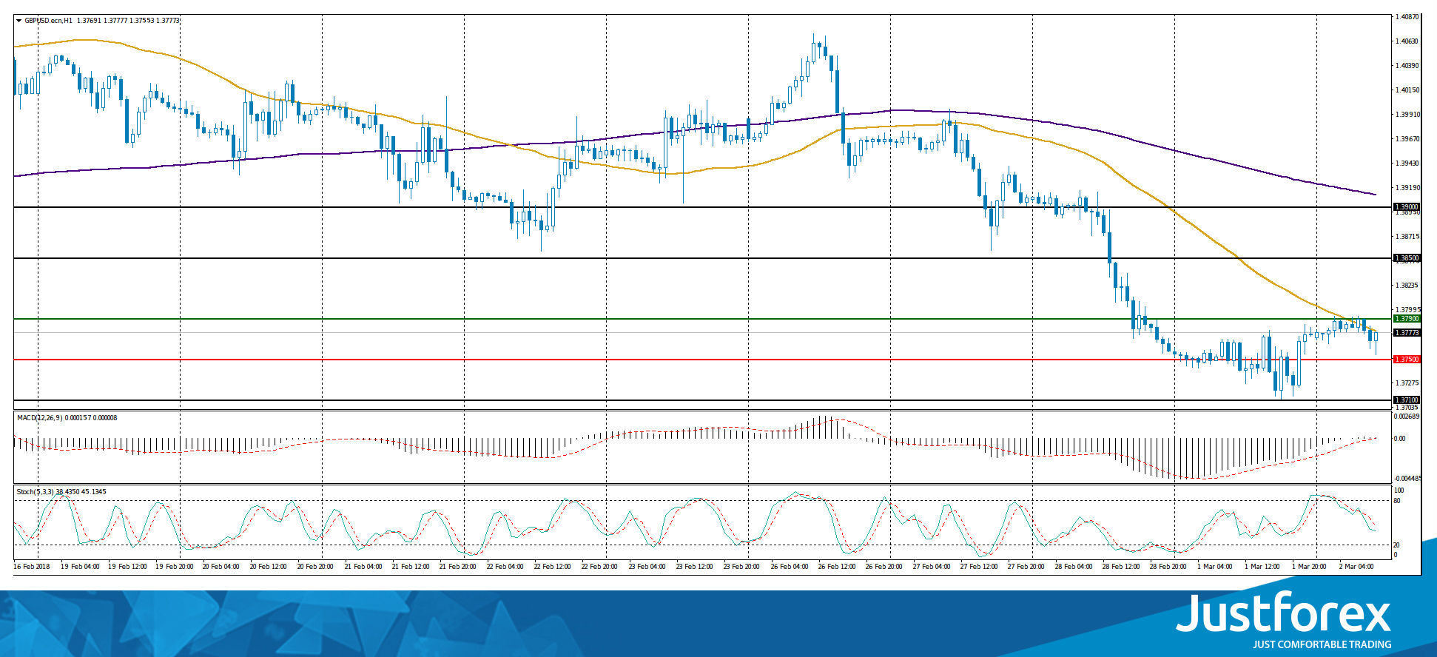Click the 21 Feb 04:00 time label
This screenshot has height=657, width=1437.
pos(364,567)
